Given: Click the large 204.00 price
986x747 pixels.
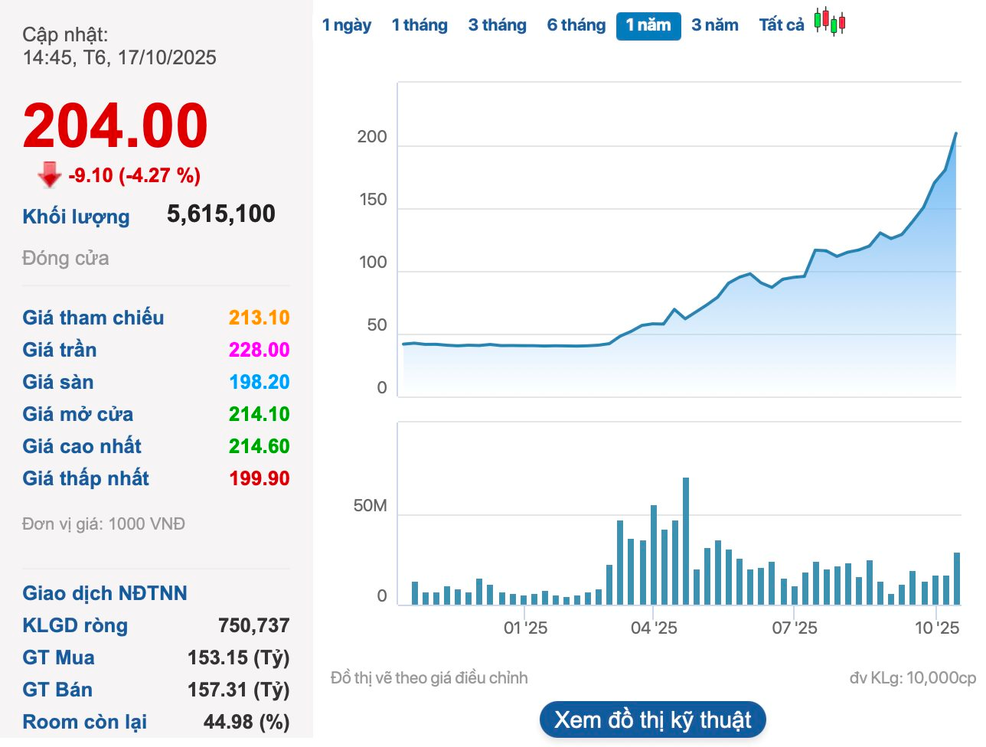Looking at the screenshot, I should coord(116,126).
